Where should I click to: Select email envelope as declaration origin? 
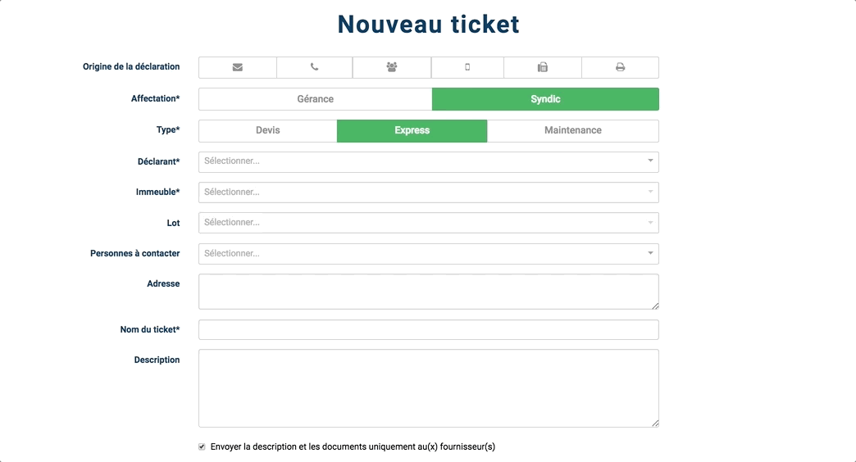coord(238,67)
